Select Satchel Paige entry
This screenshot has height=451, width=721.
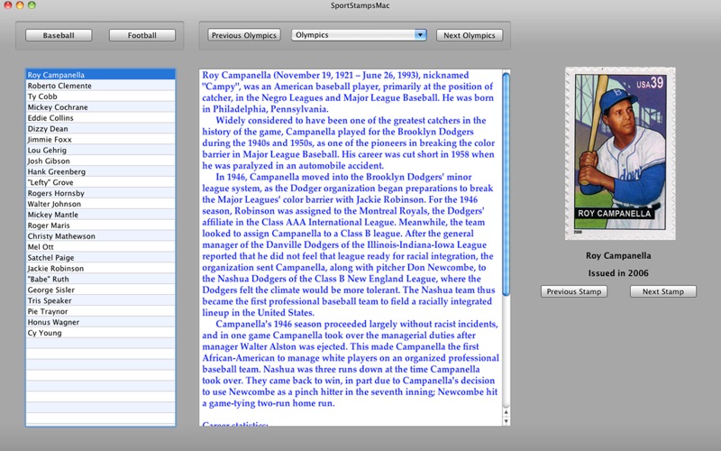(x=101, y=257)
